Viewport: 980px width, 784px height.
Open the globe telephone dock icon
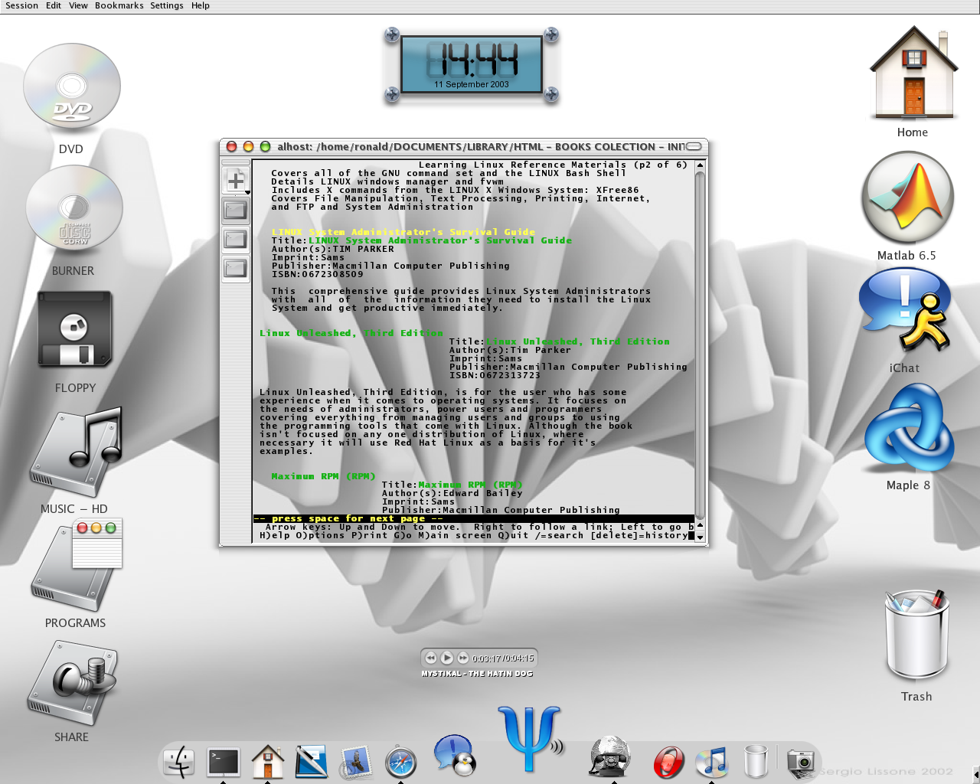[609, 756]
